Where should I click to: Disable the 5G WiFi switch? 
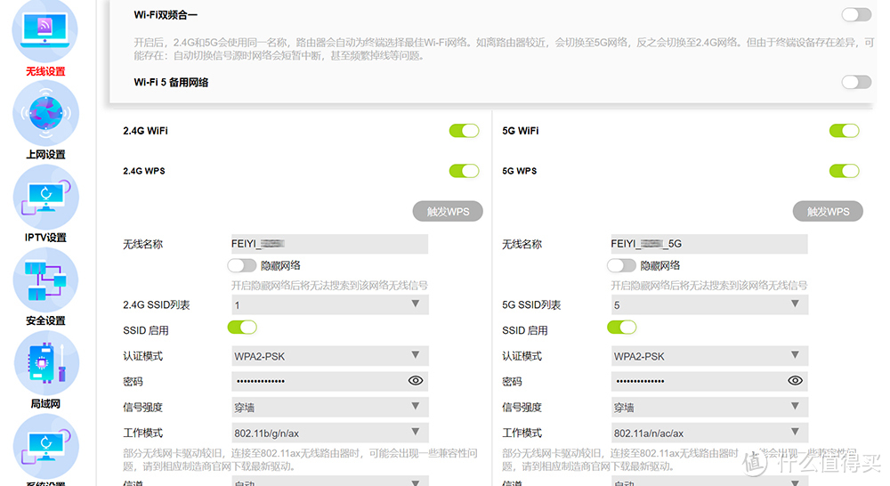click(844, 131)
